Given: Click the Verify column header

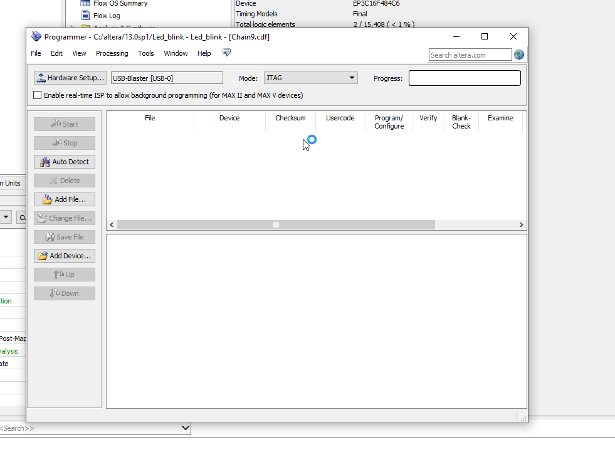Looking at the screenshot, I should click(428, 122).
